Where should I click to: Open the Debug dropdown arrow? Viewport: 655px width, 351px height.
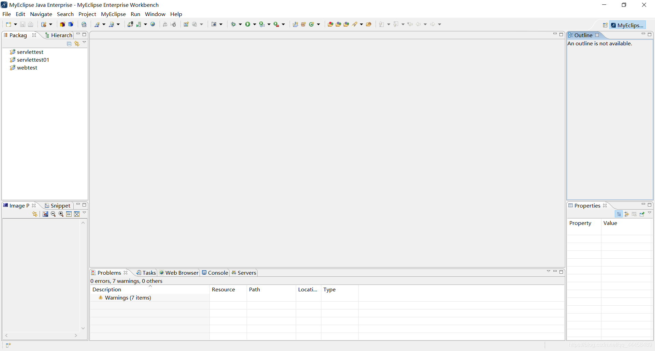pyautogui.click(x=240, y=24)
